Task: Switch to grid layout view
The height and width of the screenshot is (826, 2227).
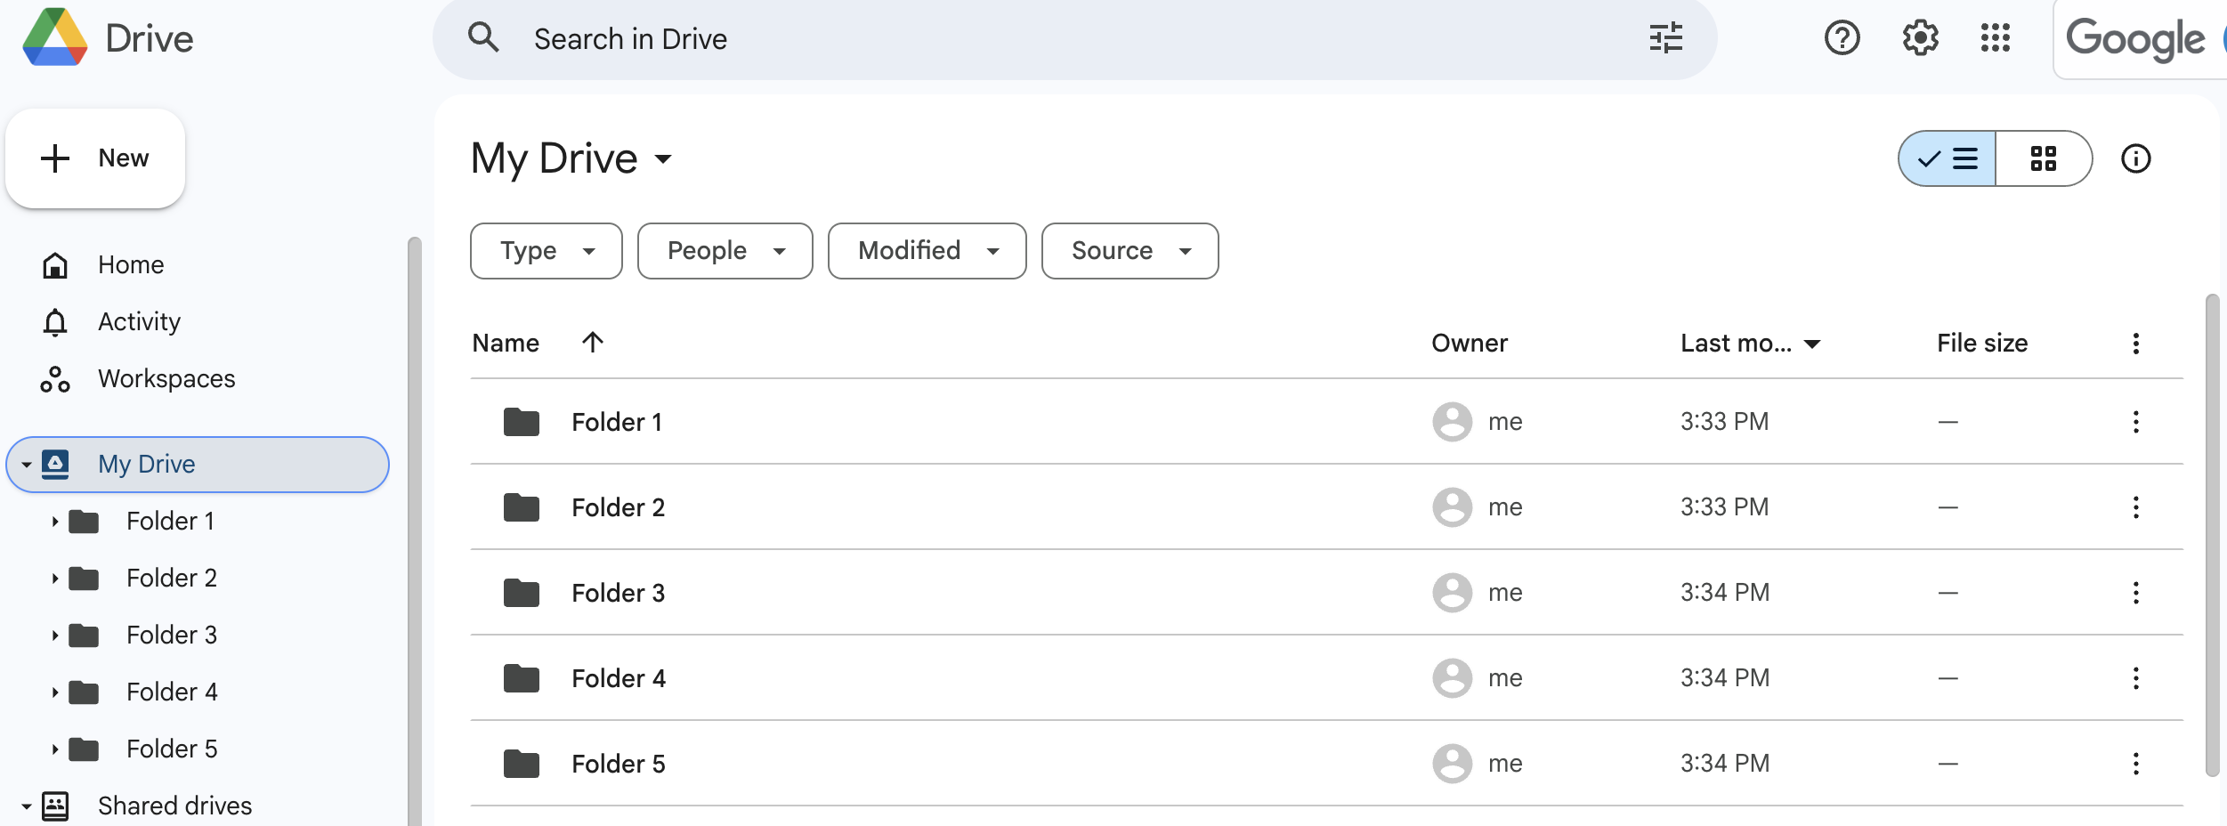Action: click(2043, 159)
